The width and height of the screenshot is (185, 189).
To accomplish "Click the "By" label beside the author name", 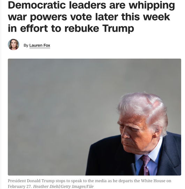I will pyautogui.click(x=26, y=46).
